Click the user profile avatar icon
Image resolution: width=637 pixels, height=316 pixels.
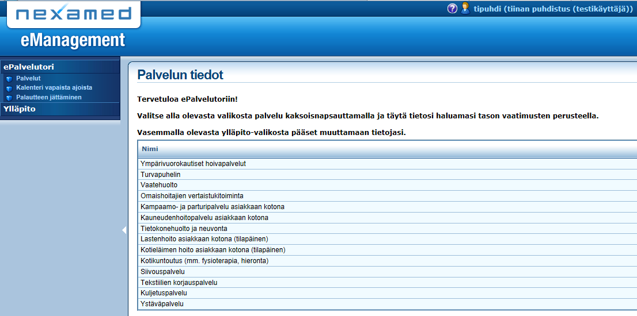[x=465, y=8]
